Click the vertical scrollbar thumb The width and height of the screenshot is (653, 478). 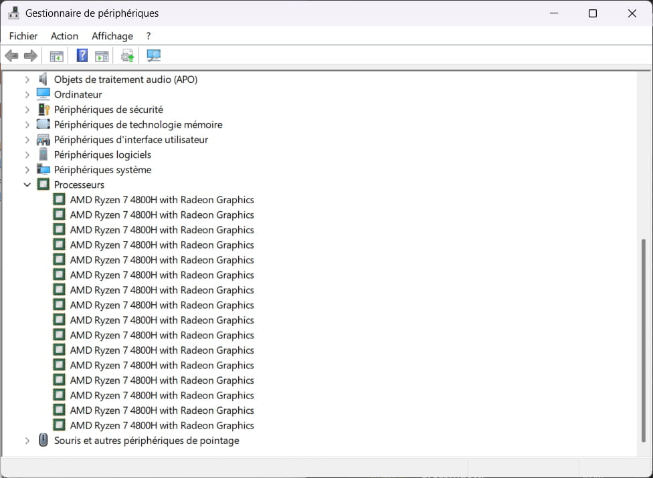(x=644, y=341)
